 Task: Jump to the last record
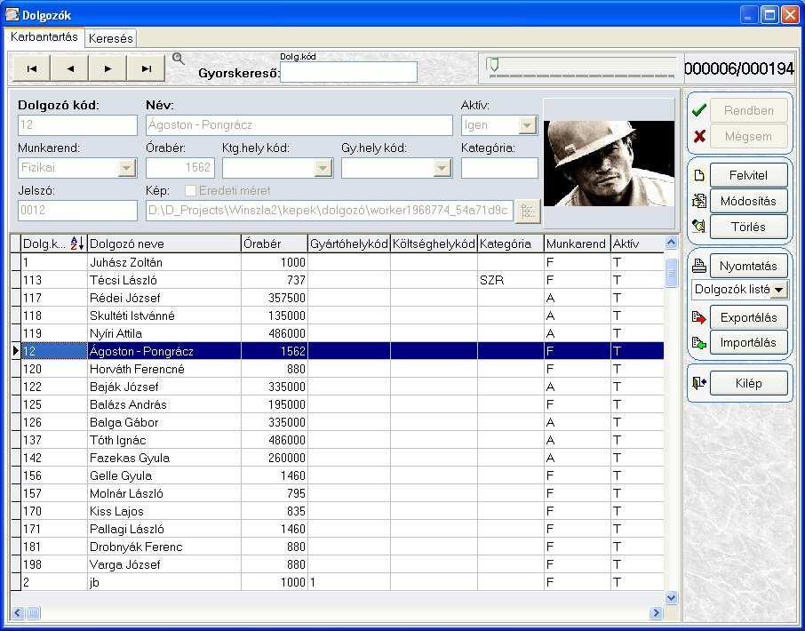tap(147, 68)
